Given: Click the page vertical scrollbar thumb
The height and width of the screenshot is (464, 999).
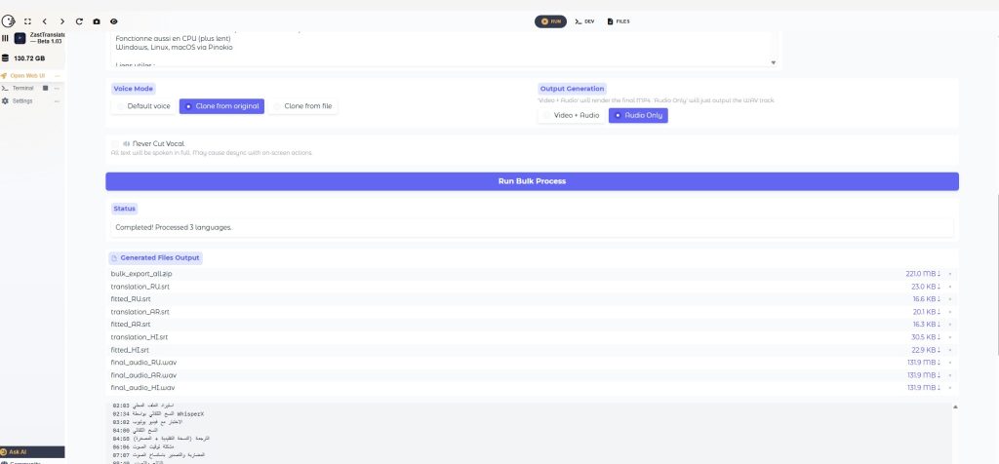Looking at the screenshot, I should coord(996,274).
